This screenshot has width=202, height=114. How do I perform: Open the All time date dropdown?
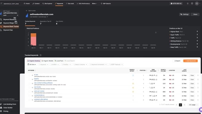tap(32, 64)
